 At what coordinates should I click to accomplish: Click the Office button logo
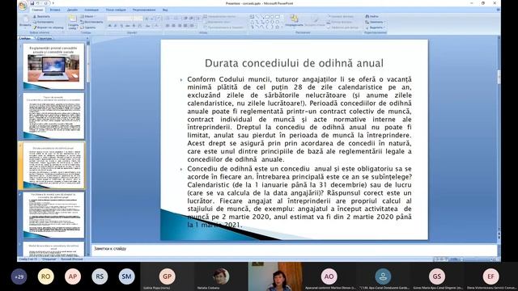pyautogui.click(x=23, y=6)
